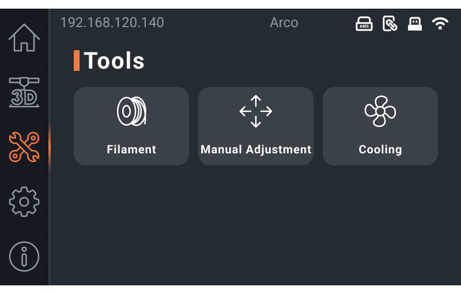Open Settings gear in sidebar
461x294 pixels.
point(24,202)
